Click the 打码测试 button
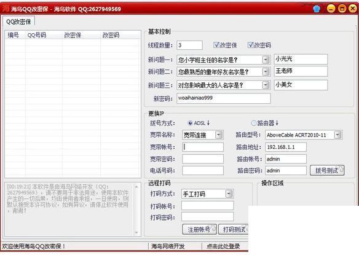 (234, 229)
